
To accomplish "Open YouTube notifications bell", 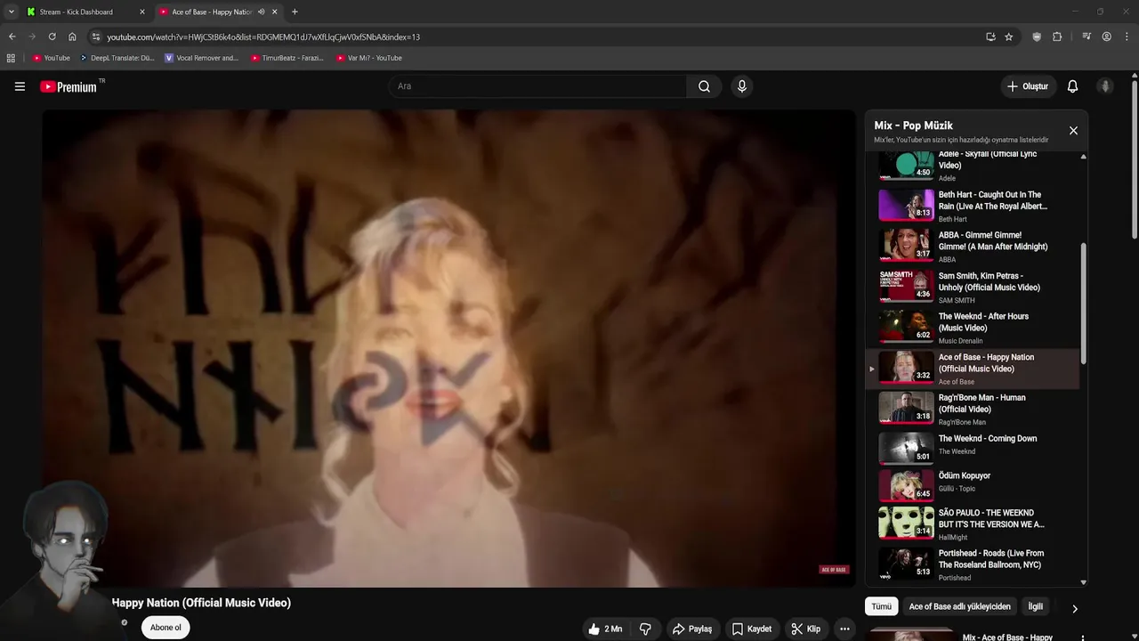I will tap(1072, 86).
